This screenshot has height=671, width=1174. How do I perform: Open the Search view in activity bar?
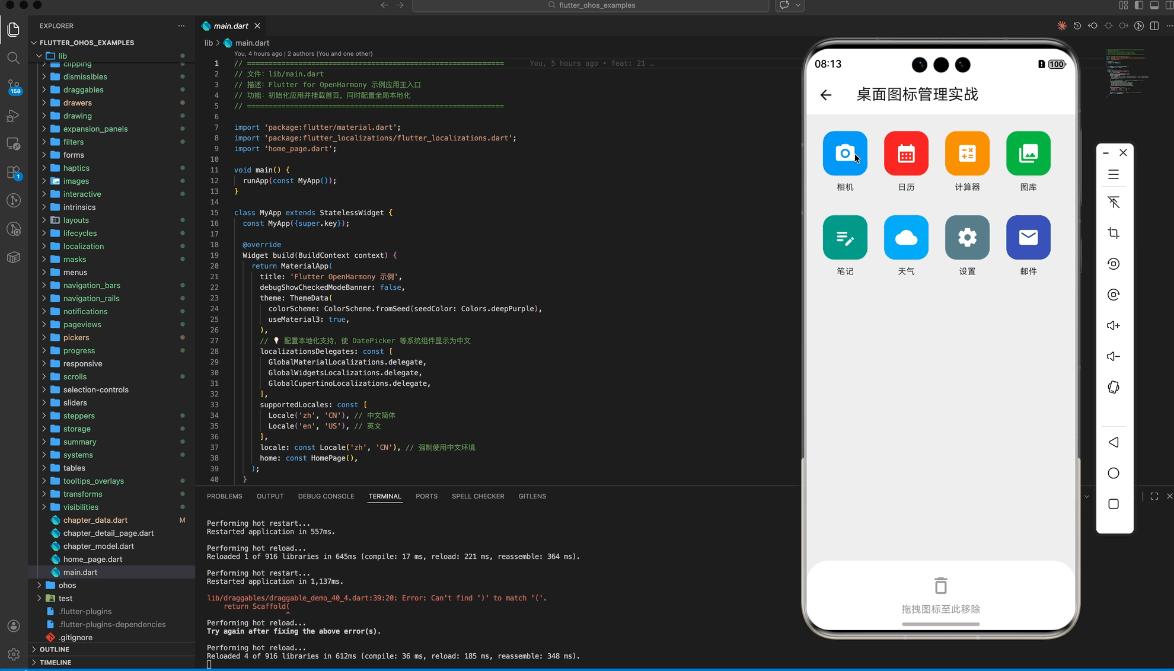pos(13,57)
